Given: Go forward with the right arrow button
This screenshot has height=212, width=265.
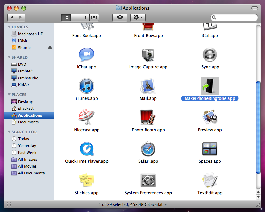Looking at the screenshot, I should point(21,17).
